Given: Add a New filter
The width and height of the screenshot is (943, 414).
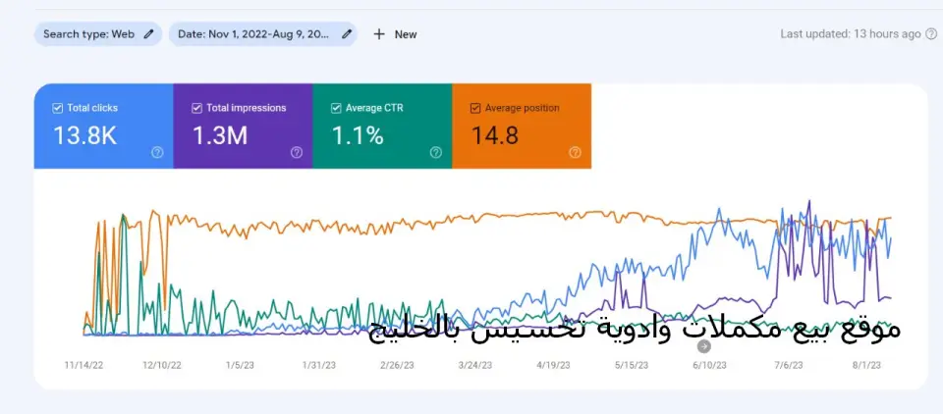Looking at the screenshot, I should click(x=395, y=34).
